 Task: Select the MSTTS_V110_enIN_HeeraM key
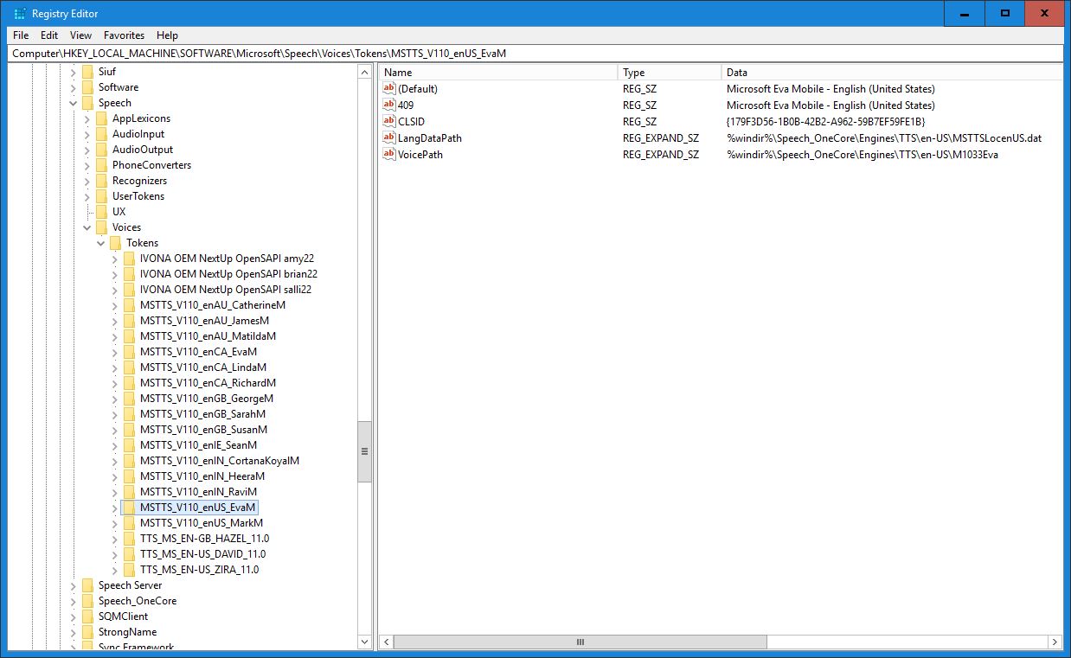[202, 476]
